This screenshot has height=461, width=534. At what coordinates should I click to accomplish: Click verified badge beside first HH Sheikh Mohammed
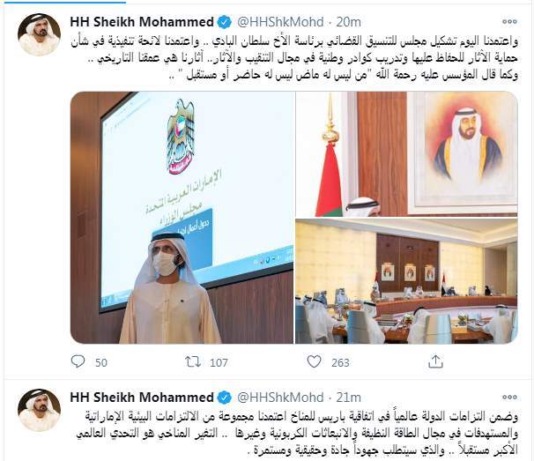coord(225,22)
